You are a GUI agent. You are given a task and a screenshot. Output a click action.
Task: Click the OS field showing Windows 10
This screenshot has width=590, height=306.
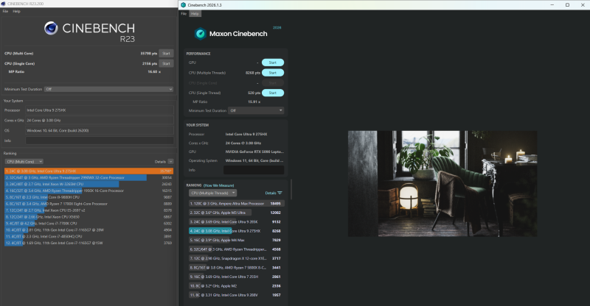pyautogui.click(x=100, y=130)
